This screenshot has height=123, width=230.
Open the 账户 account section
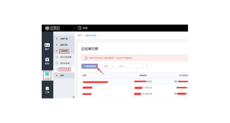47,47
